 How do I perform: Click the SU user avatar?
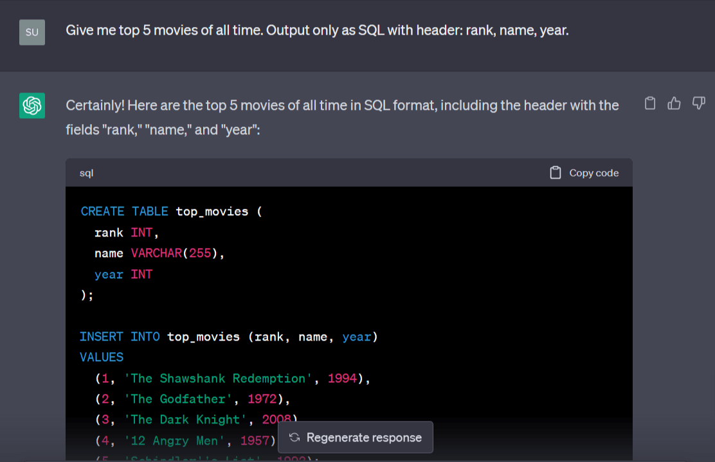(x=32, y=32)
